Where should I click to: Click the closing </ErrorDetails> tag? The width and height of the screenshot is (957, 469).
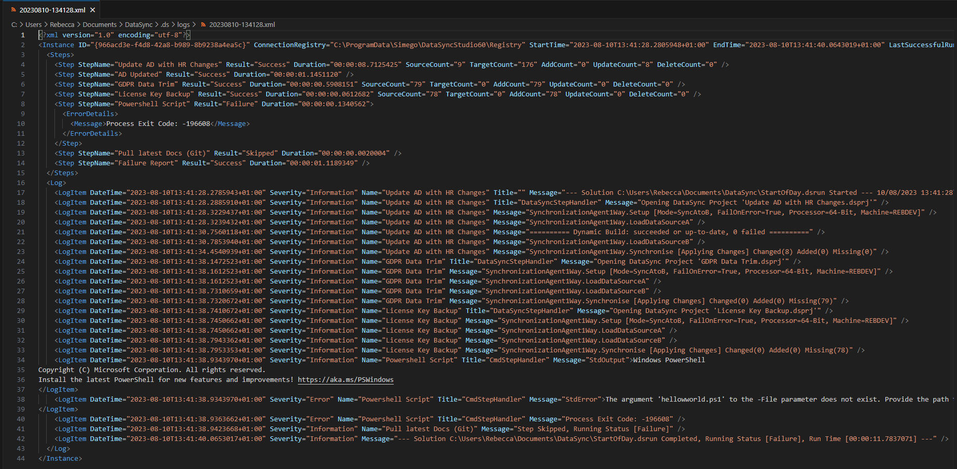(x=92, y=134)
